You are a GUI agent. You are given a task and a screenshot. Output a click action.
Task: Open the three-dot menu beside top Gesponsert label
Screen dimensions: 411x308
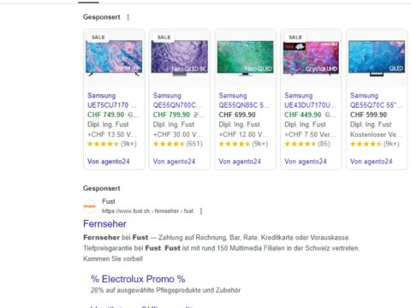point(128,17)
